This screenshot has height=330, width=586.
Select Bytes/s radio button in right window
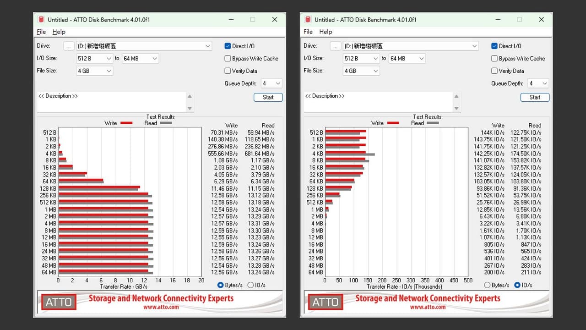(487, 285)
